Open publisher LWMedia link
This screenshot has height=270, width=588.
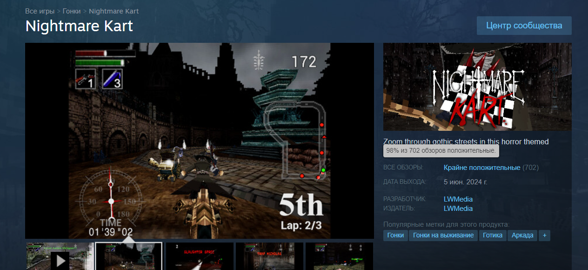click(x=458, y=209)
